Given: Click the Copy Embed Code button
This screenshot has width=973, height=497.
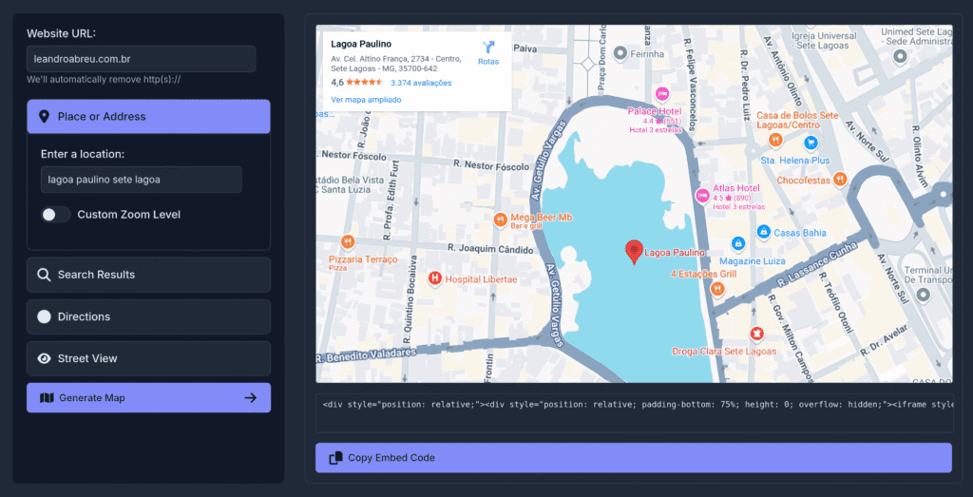Looking at the screenshot, I should click(634, 458).
